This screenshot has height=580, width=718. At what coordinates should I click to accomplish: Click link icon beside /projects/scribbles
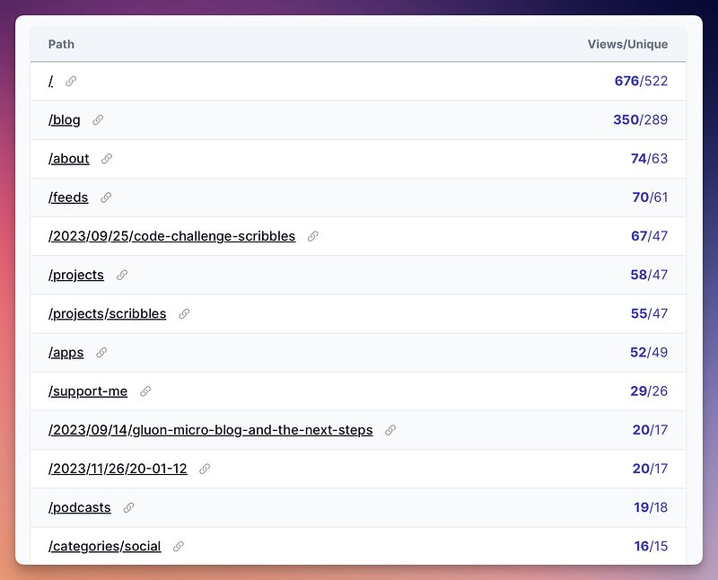pos(184,314)
